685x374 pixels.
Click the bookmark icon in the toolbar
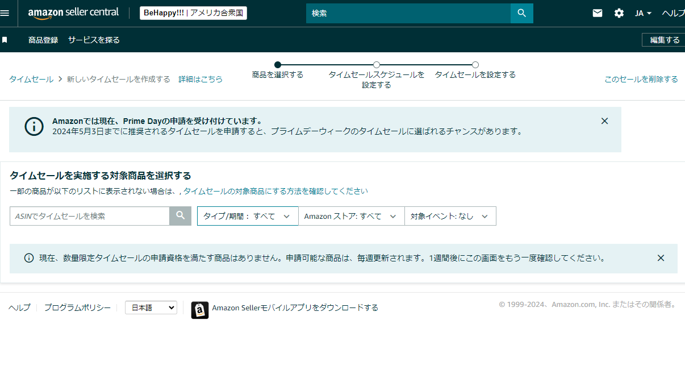[5, 40]
